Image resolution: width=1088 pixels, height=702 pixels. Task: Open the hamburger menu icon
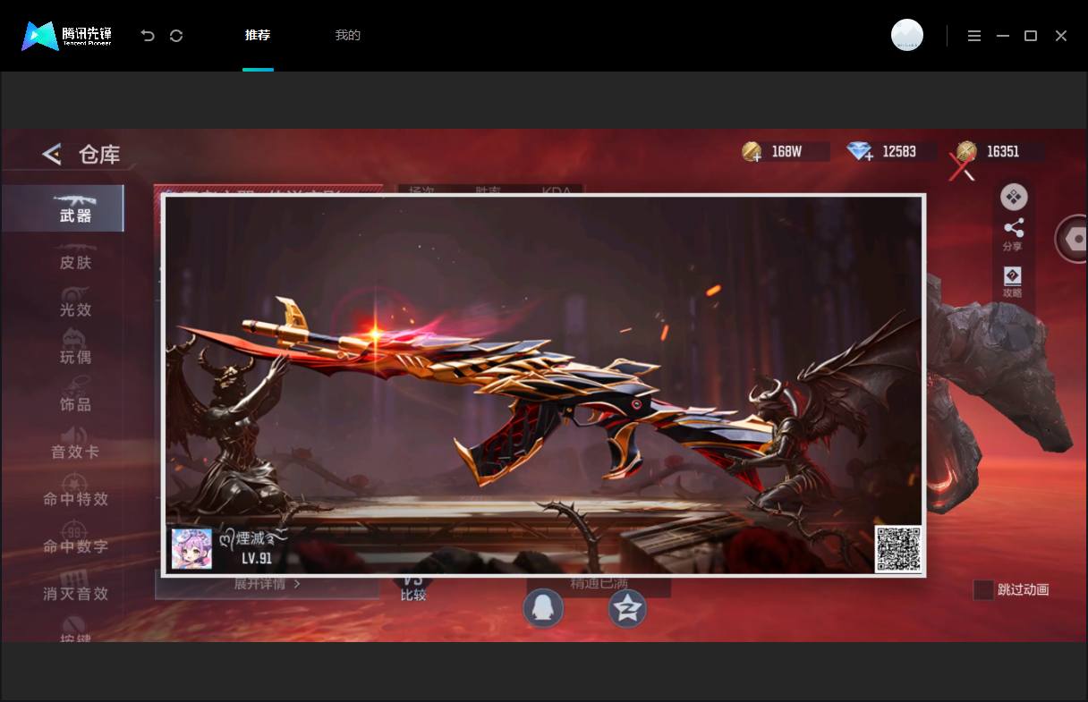[x=974, y=36]
